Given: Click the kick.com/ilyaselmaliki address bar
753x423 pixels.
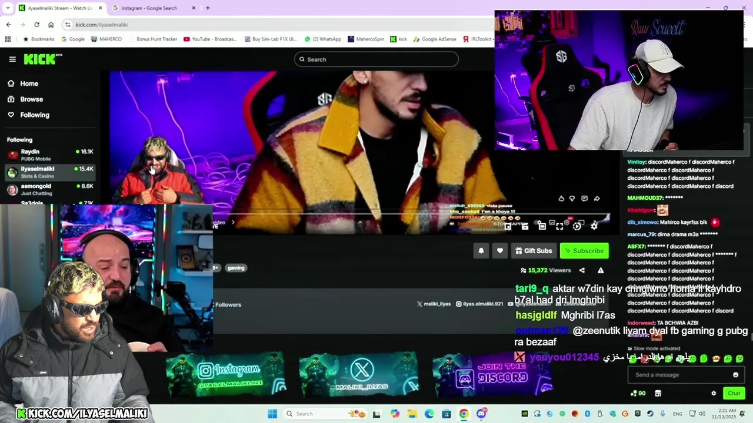Looking at the screenshot, I should click(x=276, y=25).
